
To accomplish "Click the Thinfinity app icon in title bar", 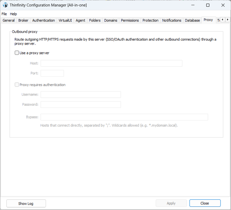I will click(5, 5).
